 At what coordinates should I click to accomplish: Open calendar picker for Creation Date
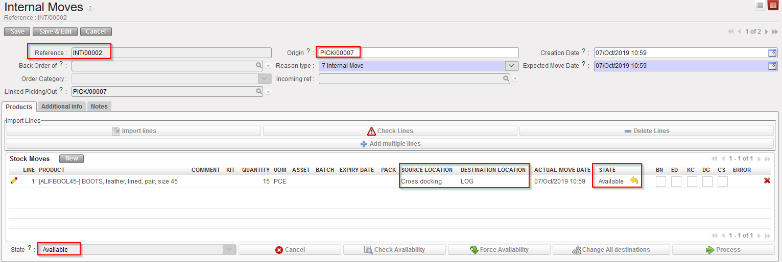(x=772, y=53)
